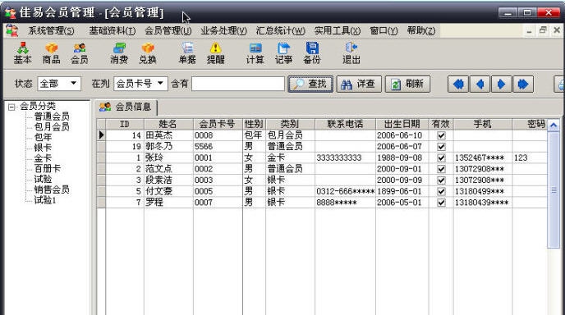This screenshot has width=565, height=315.
Task: Open the 状态 全部 dropdown
Action: point(59,84)
